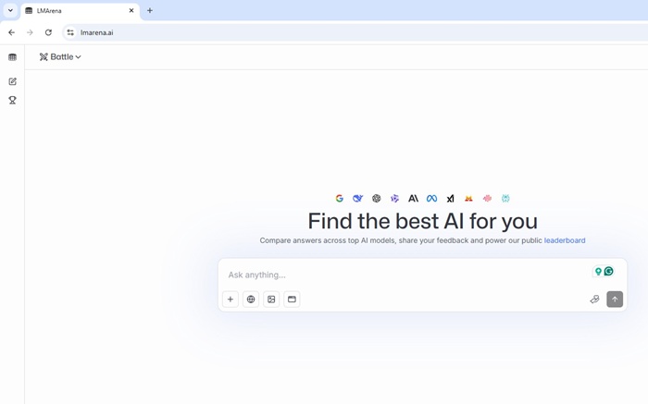
Task: Reload the page with the refresh button
Action: pos(48,32)
